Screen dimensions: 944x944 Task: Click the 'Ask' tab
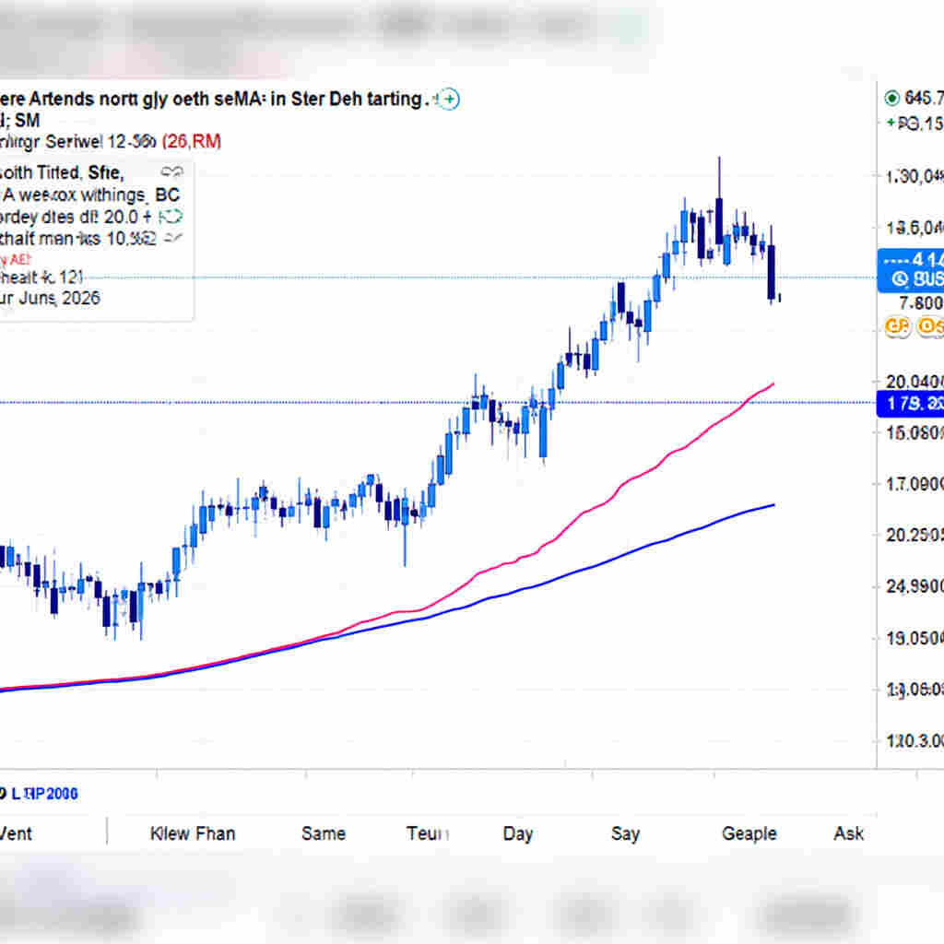[848, 833]
